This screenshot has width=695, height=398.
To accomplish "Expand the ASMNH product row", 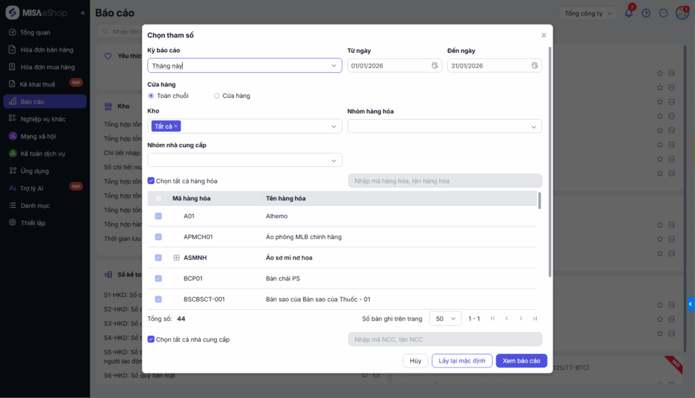I will point(176,258).
